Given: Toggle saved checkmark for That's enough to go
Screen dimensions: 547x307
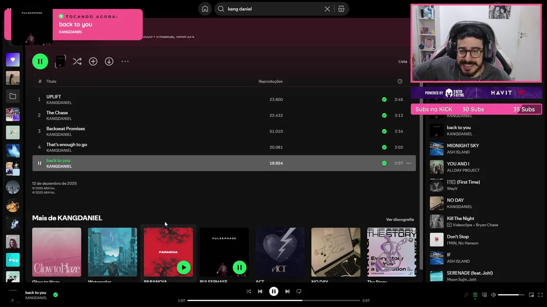Looking at the screenshot, I should point(384,147).
